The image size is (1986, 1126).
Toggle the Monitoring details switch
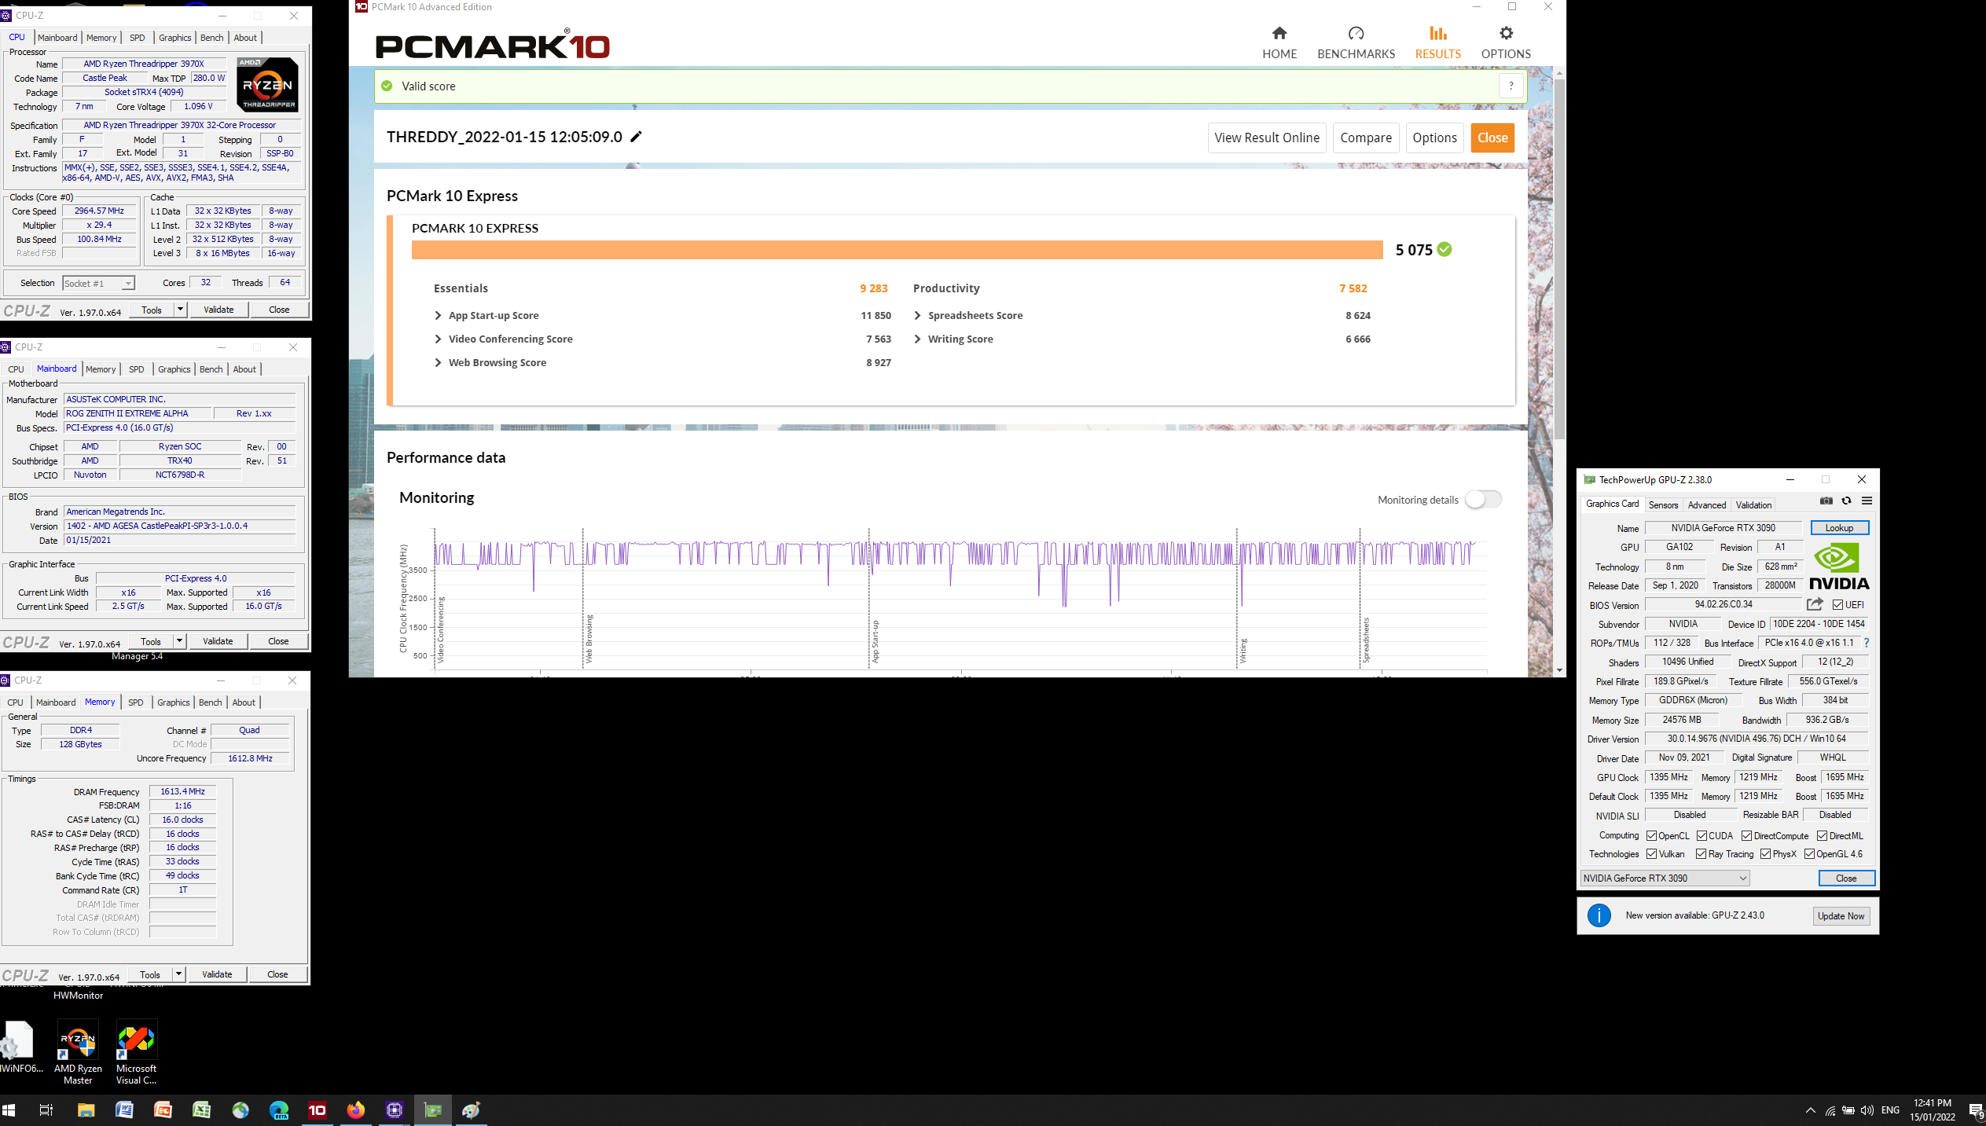pyautogui.click(x=1484, y=499)
